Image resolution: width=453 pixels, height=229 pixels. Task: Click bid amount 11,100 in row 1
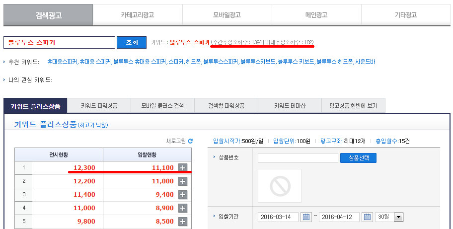pyautogui.click(x=162, y=168)
